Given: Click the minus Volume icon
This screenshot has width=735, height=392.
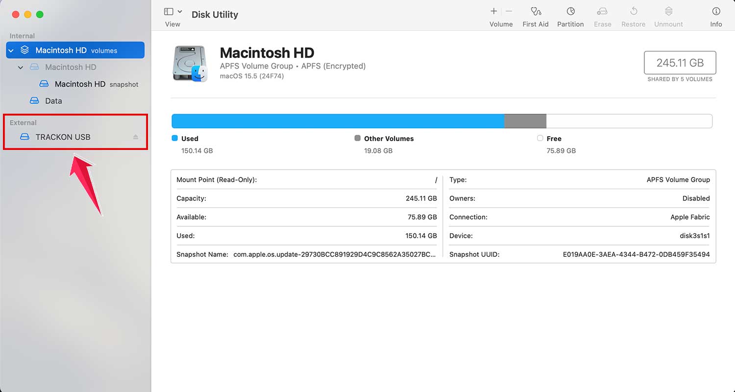Looking at the screenshot, I should (x=508, y=11).
